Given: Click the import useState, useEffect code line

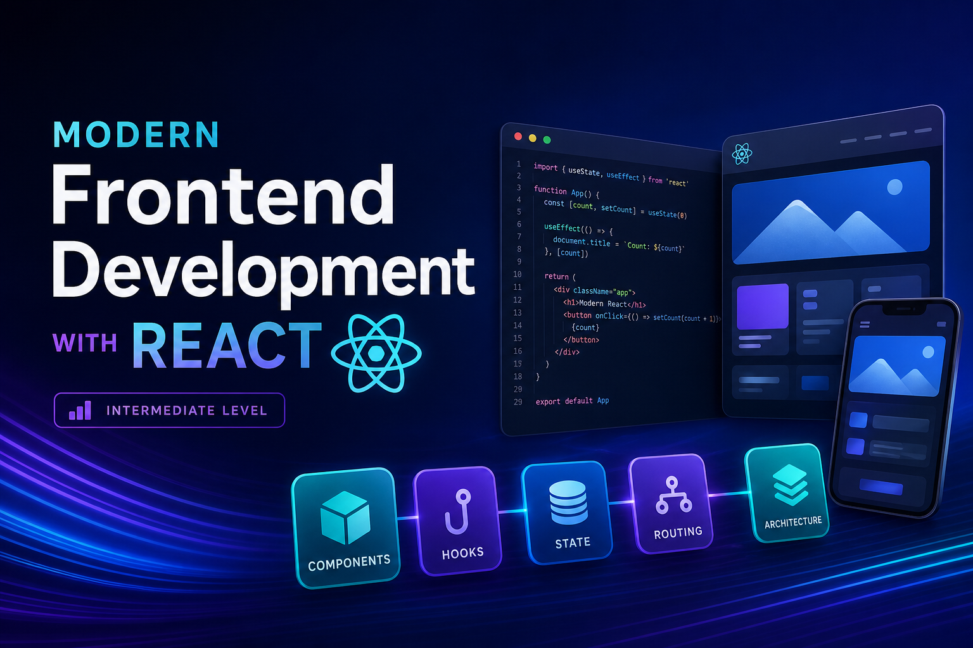Looking at the screenshot, I should 611,174.
